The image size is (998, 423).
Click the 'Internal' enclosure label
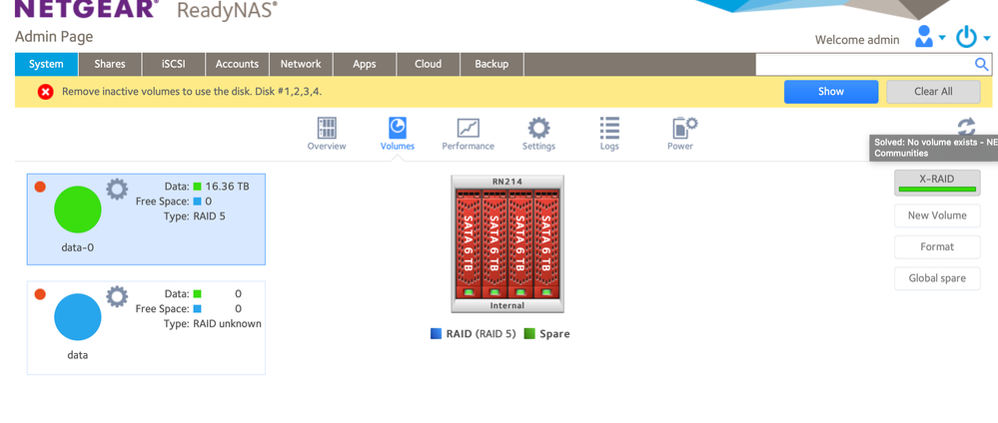(507, 306)
